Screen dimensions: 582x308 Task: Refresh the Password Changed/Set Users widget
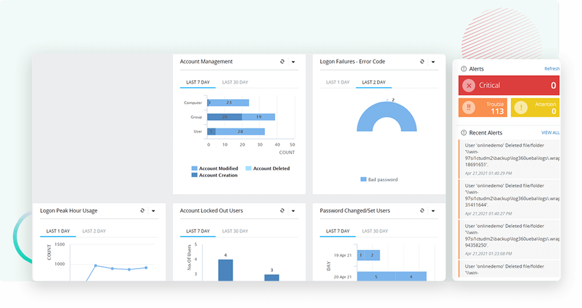[x=423, y=210]
